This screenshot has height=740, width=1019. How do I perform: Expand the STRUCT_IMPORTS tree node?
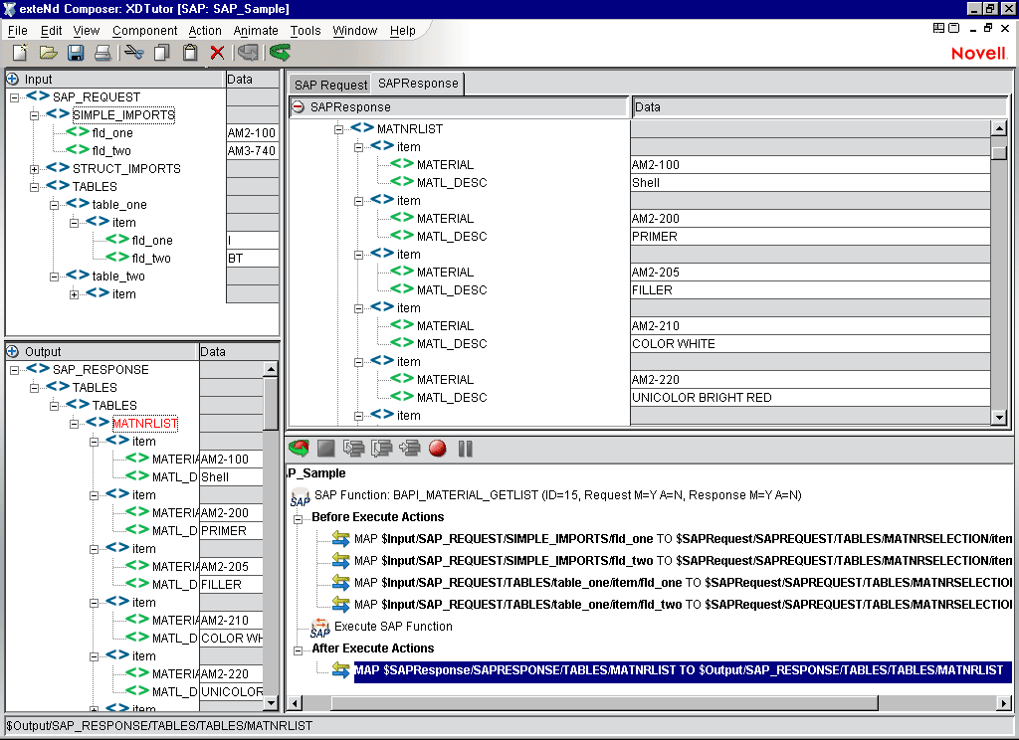[x=35, y=169]
